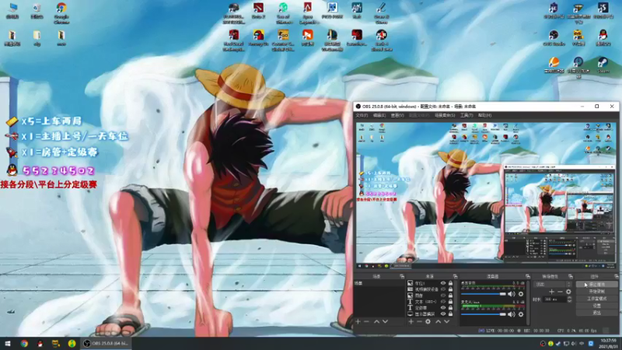The image size is (622, 350).
Task: Add a new source with plus icon
Action: click(411, 321)
